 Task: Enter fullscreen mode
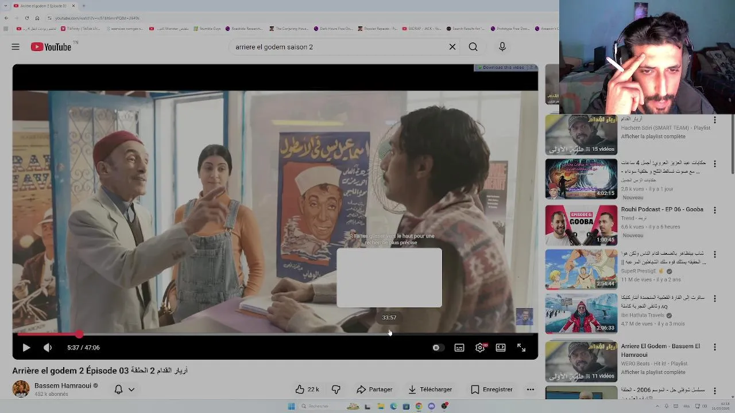tap(521, 348)
